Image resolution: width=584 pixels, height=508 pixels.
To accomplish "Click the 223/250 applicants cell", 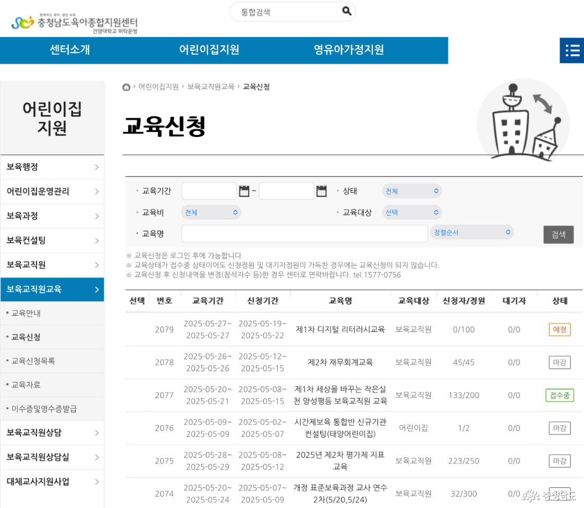I will tap(464, 461).
